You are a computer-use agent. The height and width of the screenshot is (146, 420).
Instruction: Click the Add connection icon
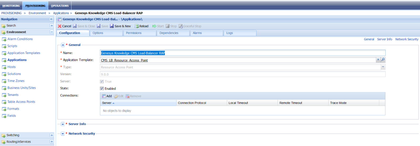(104, 96)
